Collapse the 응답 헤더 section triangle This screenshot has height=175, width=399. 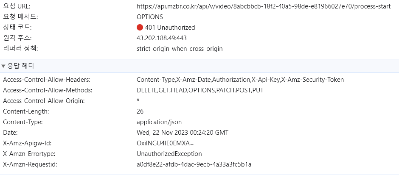pyautogui.click(x=3, y=66)
